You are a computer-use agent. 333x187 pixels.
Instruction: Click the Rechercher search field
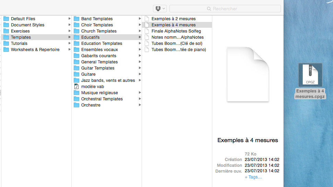click(225, 9)
